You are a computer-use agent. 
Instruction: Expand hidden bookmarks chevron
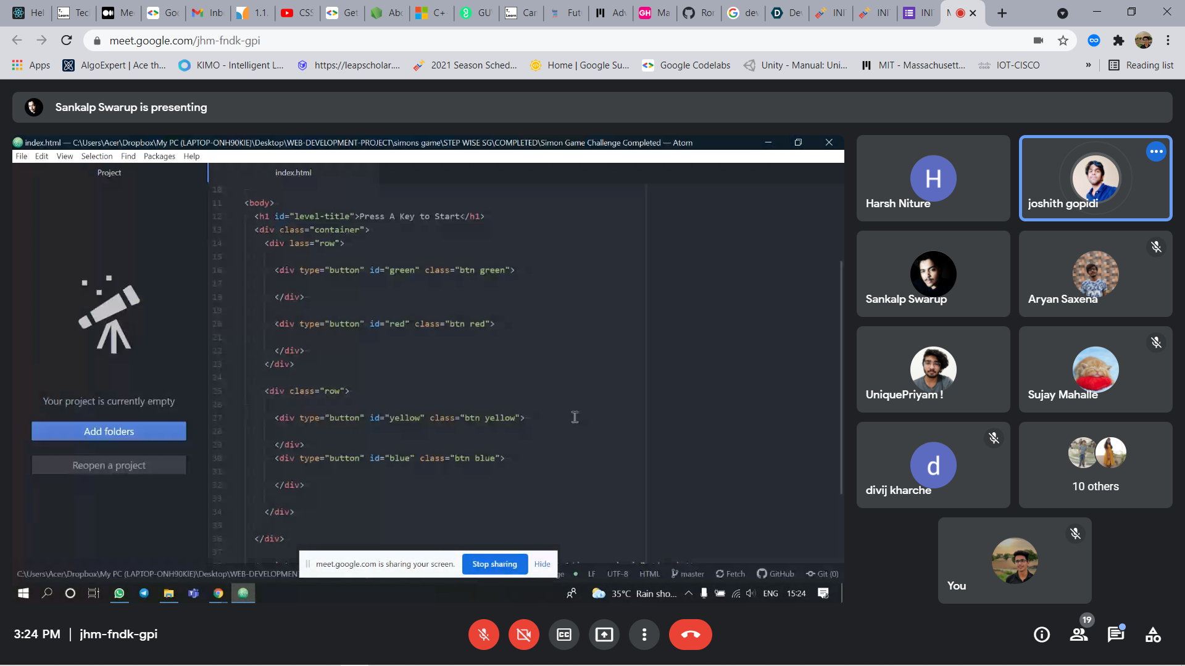coord(1088,65)
